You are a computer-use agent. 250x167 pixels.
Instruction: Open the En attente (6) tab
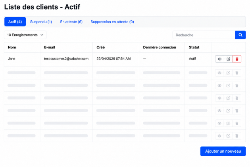[71, 22]
